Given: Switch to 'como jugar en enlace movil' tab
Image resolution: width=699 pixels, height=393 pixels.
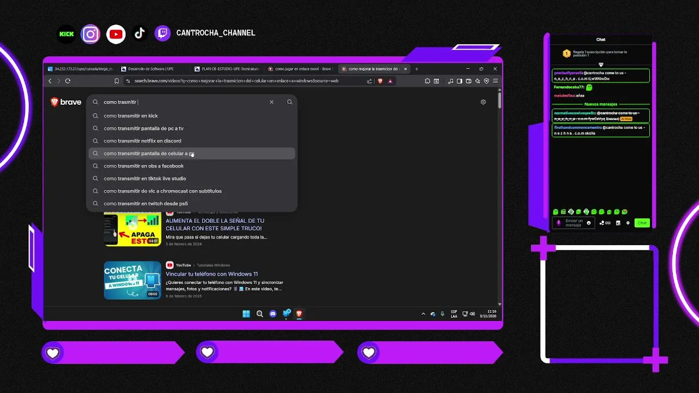Looking at the screenshot, I should pos(301,69).
